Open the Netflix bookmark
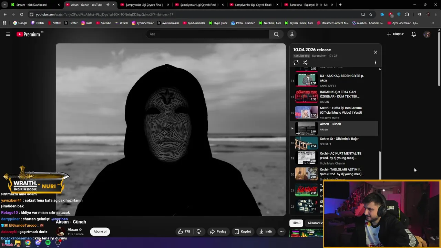 pos(54,23)
